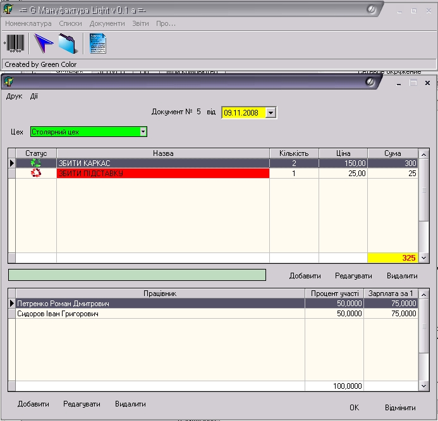Screen dimensions: 438x421
Task: Click Назва column header
Action: (x=163, y=153)
